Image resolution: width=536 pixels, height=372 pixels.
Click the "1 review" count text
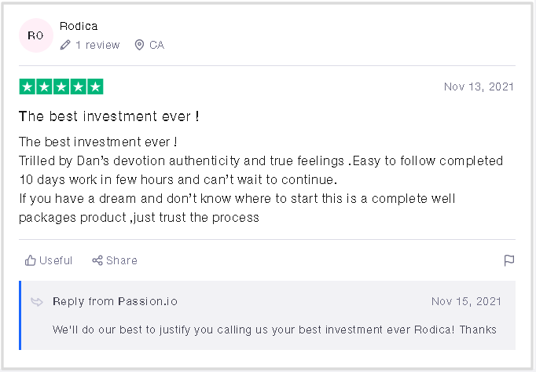pyautogui.click(x=97, y=45)
